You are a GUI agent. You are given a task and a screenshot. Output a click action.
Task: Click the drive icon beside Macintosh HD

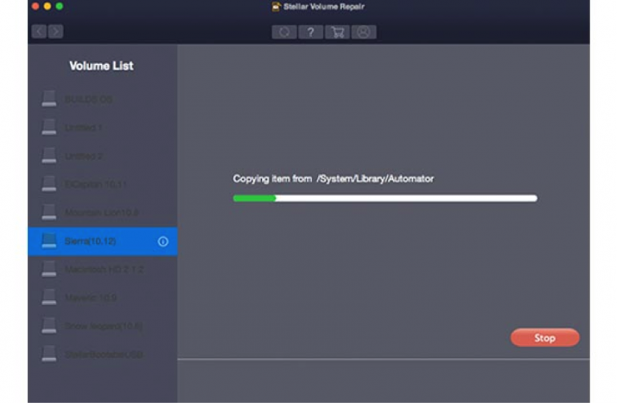49,269
